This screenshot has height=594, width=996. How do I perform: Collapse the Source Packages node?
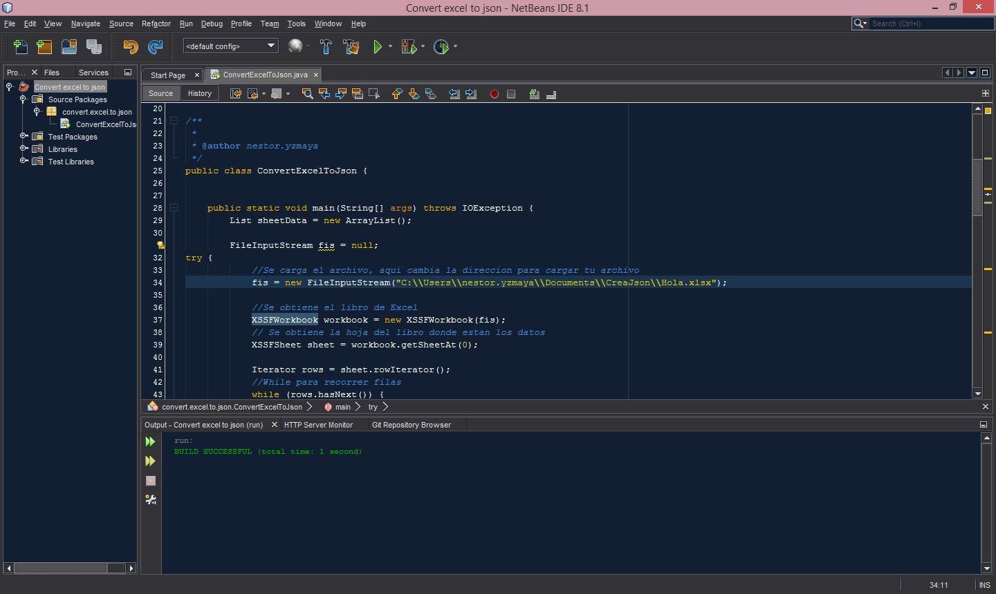pyautogui.click(x=23, y=99)
